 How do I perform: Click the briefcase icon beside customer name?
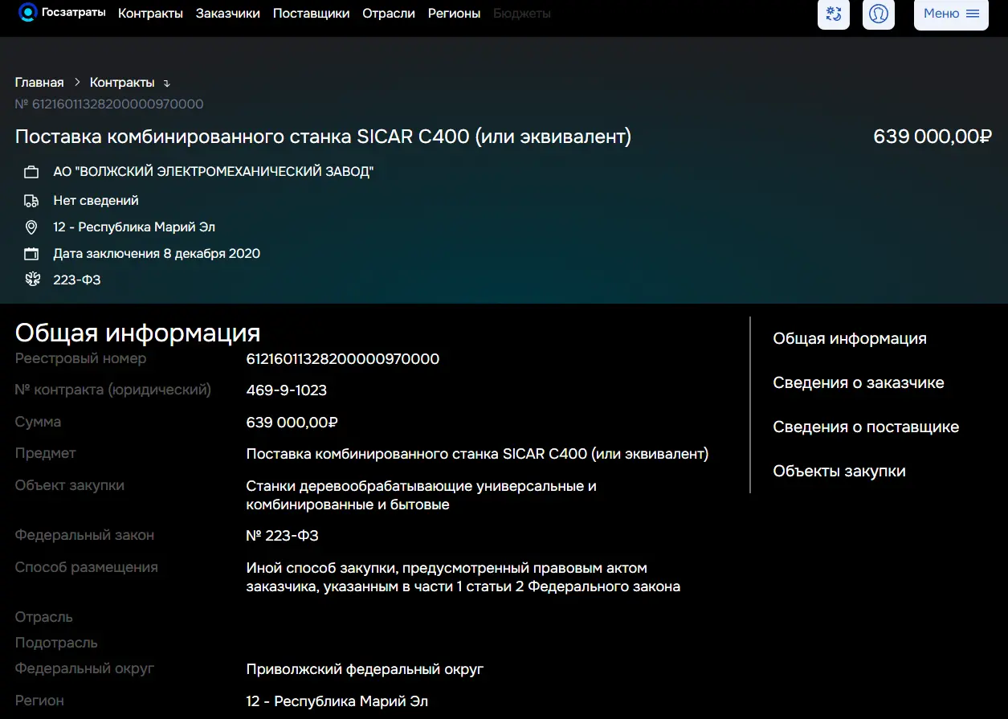point(31,172)
